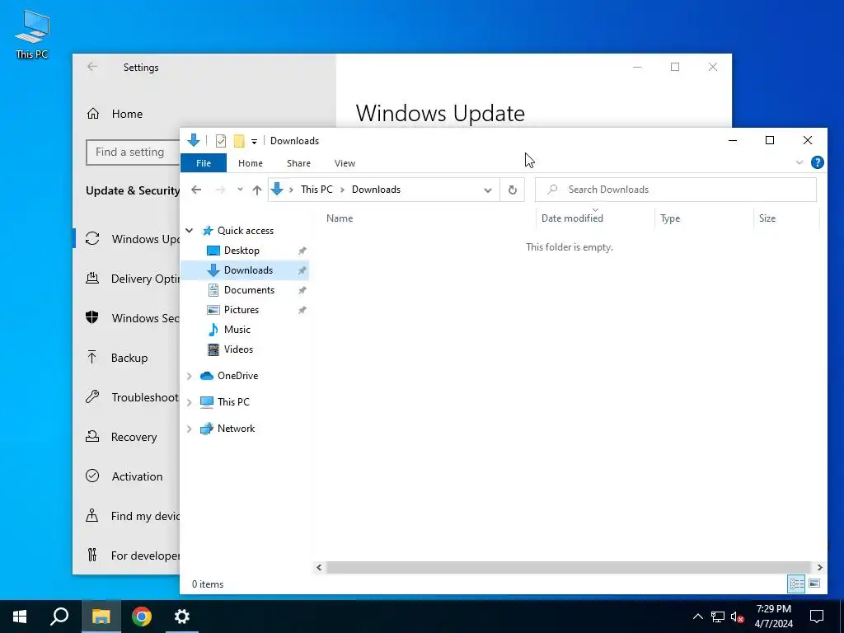Image resolution: width=844 pixels, height=633 pixels.
Task: Switch to the Home ribbon tab
Action: pos(251,163)
